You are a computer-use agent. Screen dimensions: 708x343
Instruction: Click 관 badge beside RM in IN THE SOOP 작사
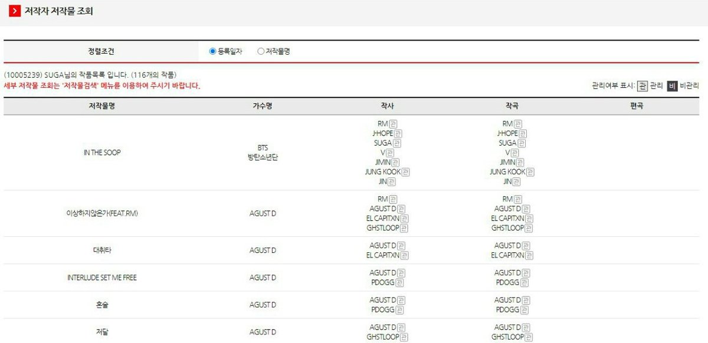pos(394,124)
